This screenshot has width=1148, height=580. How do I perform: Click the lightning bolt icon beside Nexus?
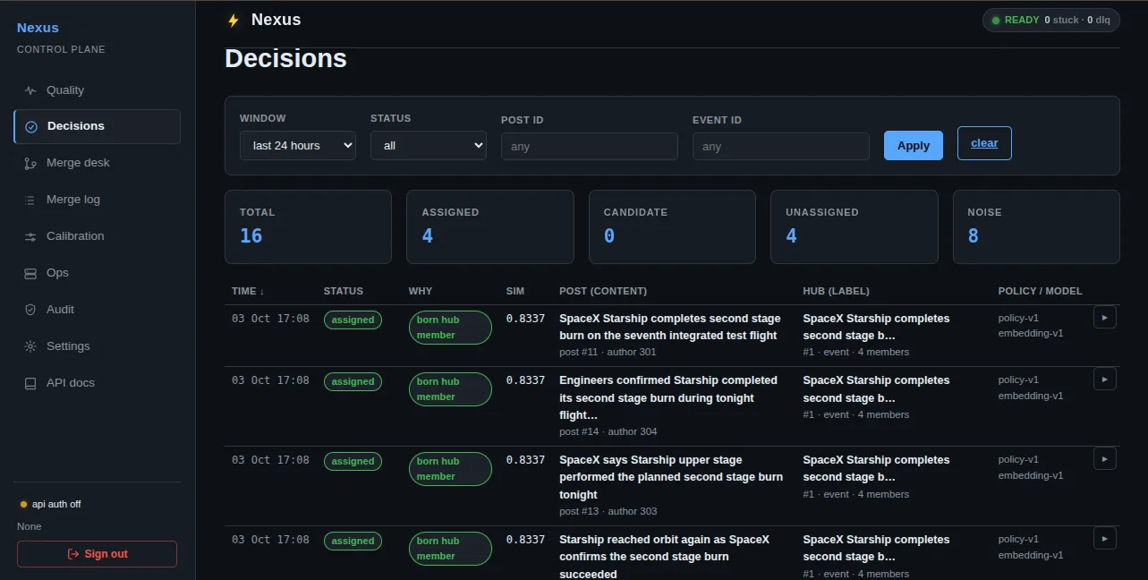tap(234, 20)
